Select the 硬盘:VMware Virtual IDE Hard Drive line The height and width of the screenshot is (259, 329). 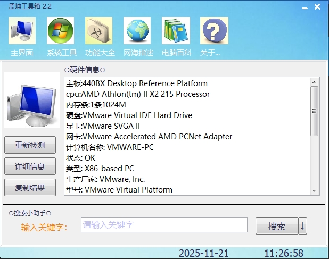tap(129, 115)
